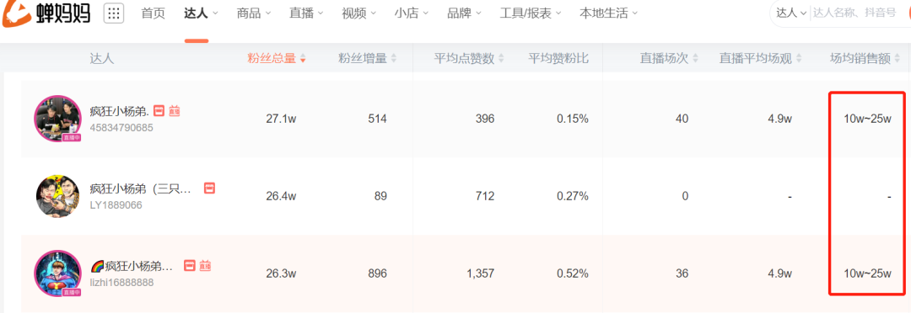911x313 pixels.
Task: Select Douyin ID lizhi16888888
Action: [x=122, y=283]
